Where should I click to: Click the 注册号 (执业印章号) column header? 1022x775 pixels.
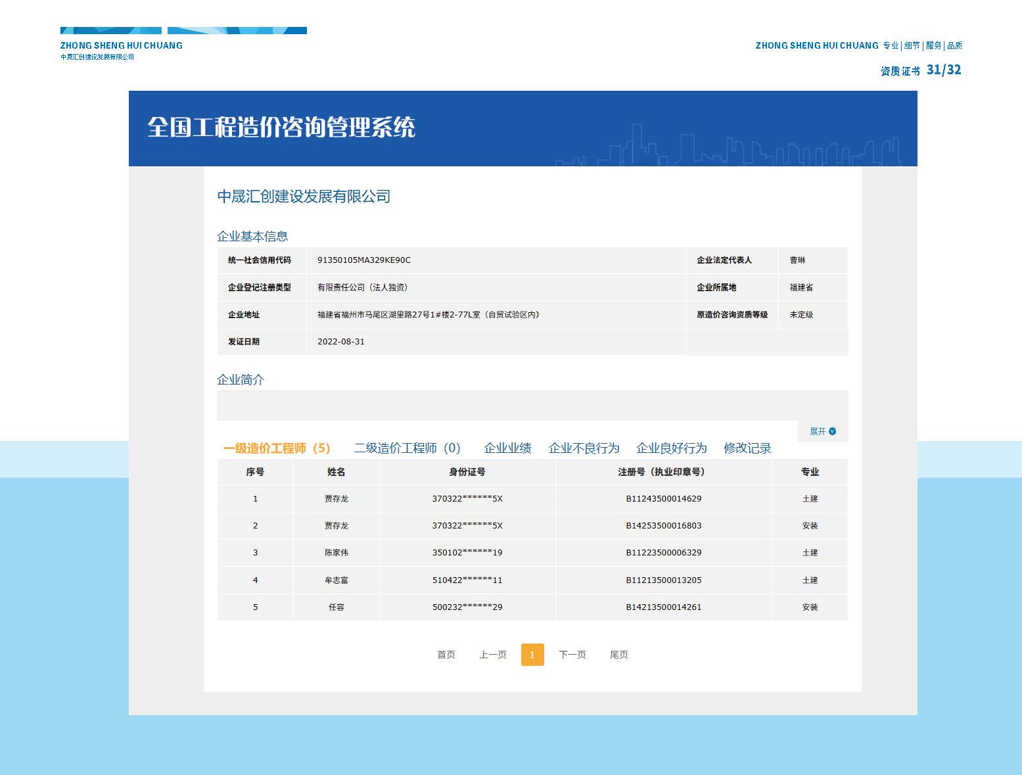tap(663, 472)
